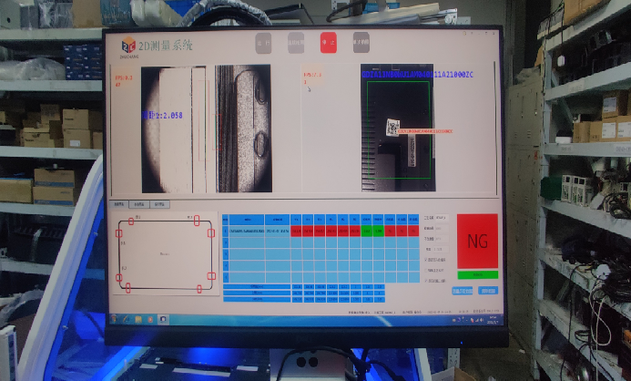The width and height of the screenshot is (631, 381).
Task: Open Windows Start button in taskbar
Action: coord(114,319)
